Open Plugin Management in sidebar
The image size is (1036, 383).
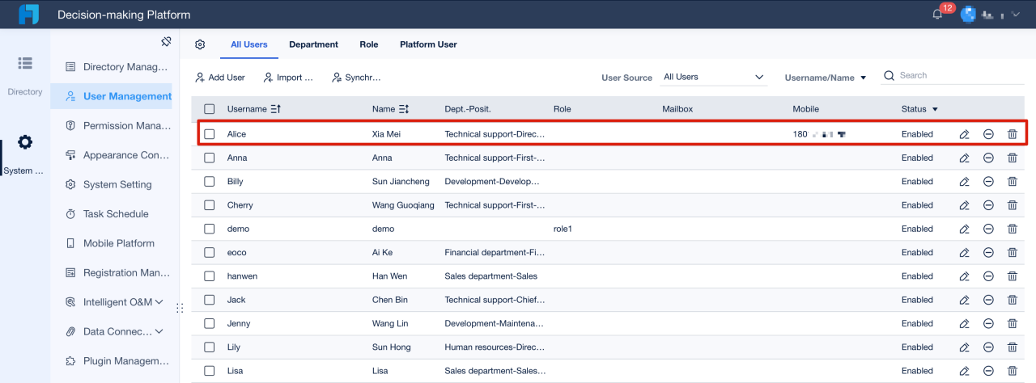click(117, 361)
